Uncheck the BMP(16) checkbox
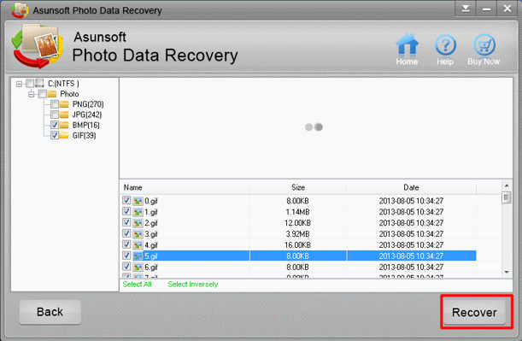This screenshot has height=341, width=522. [55, 125]
